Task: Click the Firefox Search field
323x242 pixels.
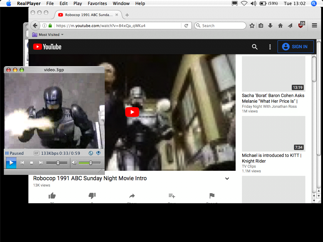Action: 220,26
